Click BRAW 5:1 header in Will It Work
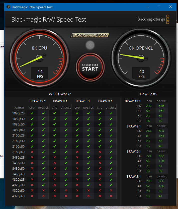The image size is (178, 209). (82, 101)
